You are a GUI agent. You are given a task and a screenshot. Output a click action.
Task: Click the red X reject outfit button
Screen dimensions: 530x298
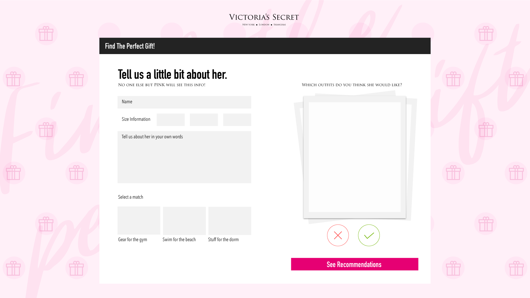tap(338, 235)
